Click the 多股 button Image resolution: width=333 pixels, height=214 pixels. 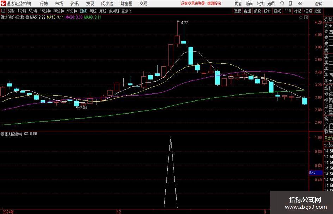257,11
